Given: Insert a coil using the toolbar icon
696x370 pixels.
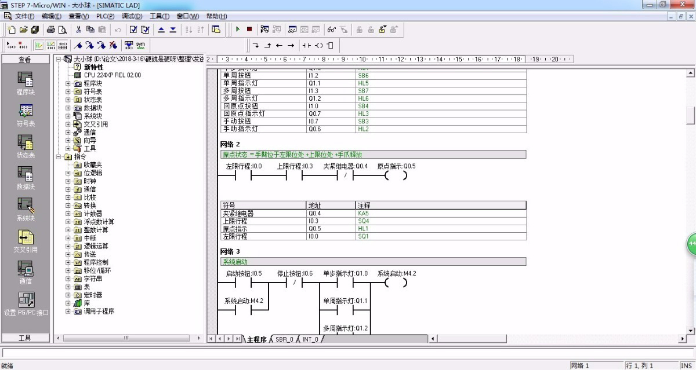Looking at the screenshot, I should (x=318, y=45).
